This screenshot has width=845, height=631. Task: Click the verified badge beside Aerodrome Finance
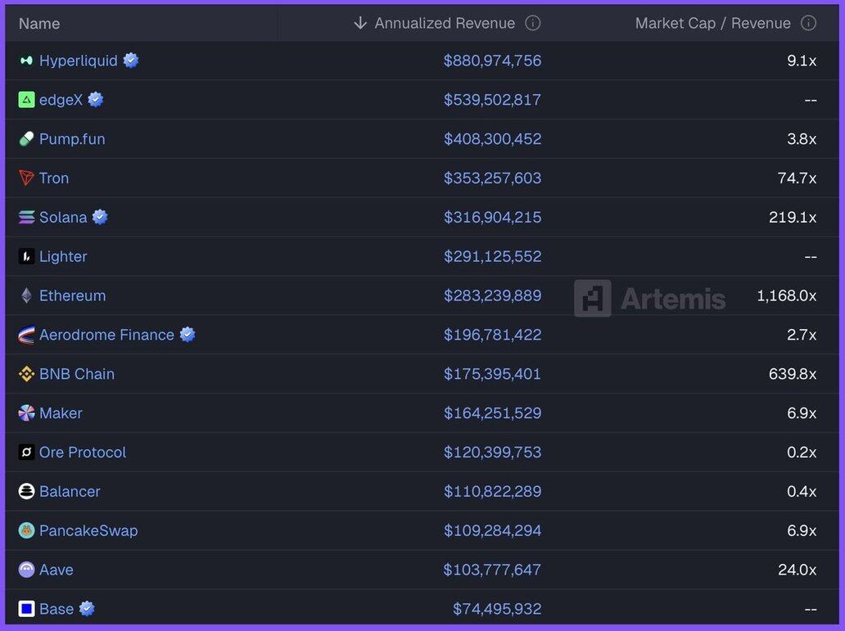(x=188, y=335)
